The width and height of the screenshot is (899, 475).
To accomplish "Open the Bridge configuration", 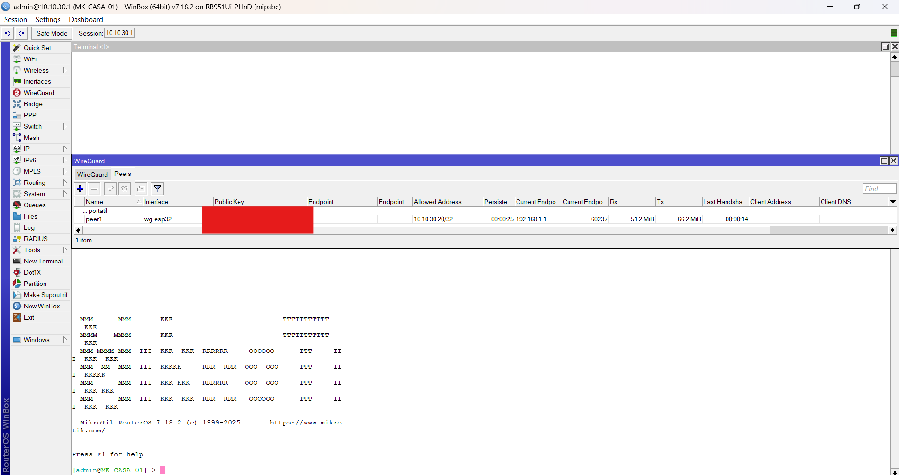I will pyautogui.click(x=41, y=104).
